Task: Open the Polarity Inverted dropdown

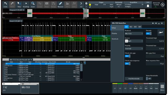Action: point(134,49)
